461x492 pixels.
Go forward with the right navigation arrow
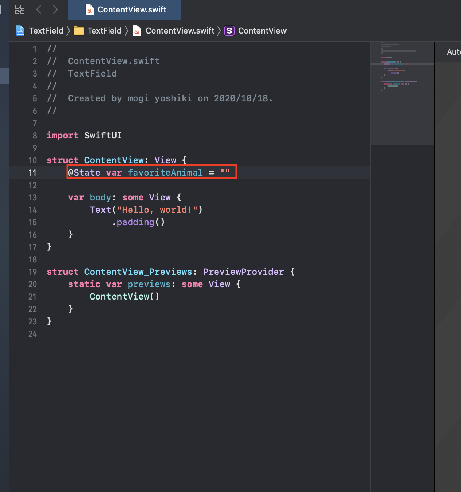pos(55,9)
